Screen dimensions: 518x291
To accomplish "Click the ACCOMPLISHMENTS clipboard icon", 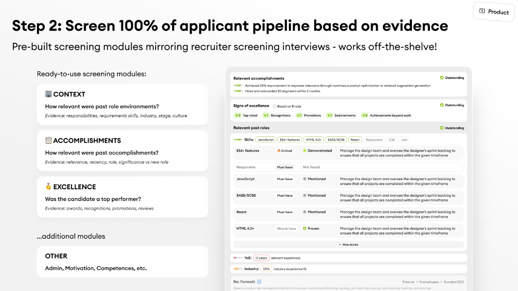I will tap(48, 140).
